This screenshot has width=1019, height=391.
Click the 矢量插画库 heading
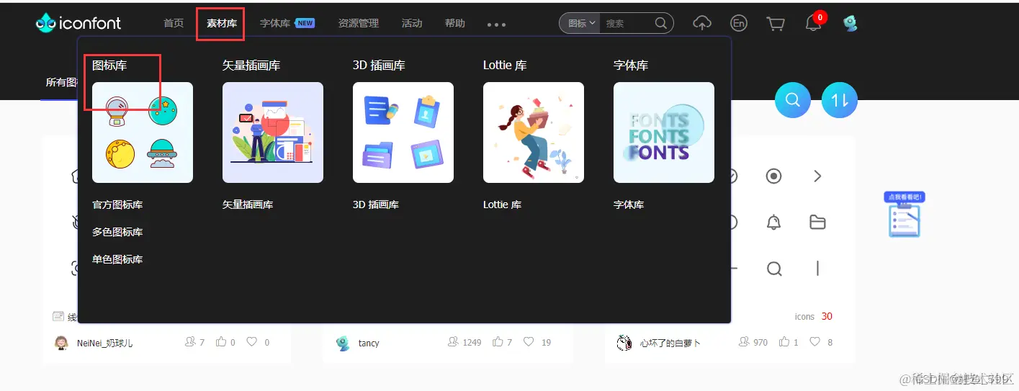coord(251,65)
